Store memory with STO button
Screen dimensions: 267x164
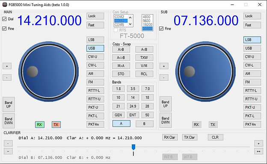pyautogui.click(x=121, y=74)
